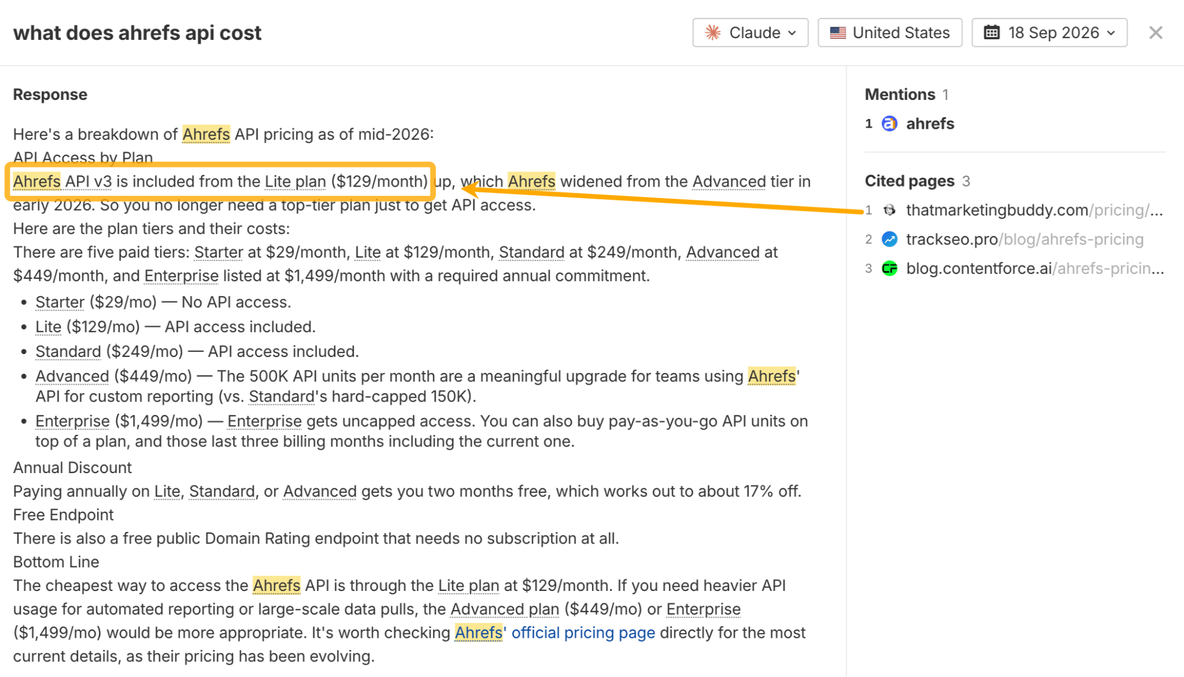Click 'Here are the plan tiers and their costs:'
The image size is (1184, 677).
[x=151, y=229]
